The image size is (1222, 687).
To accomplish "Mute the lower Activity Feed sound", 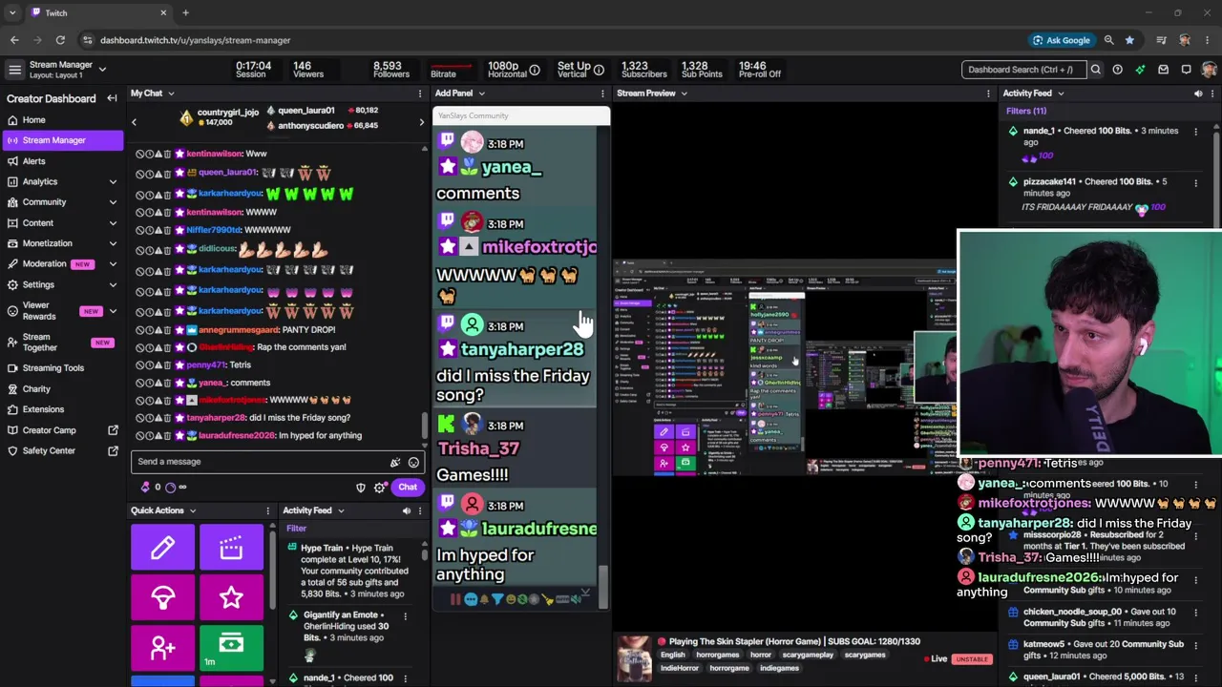I will coord(406,510).
